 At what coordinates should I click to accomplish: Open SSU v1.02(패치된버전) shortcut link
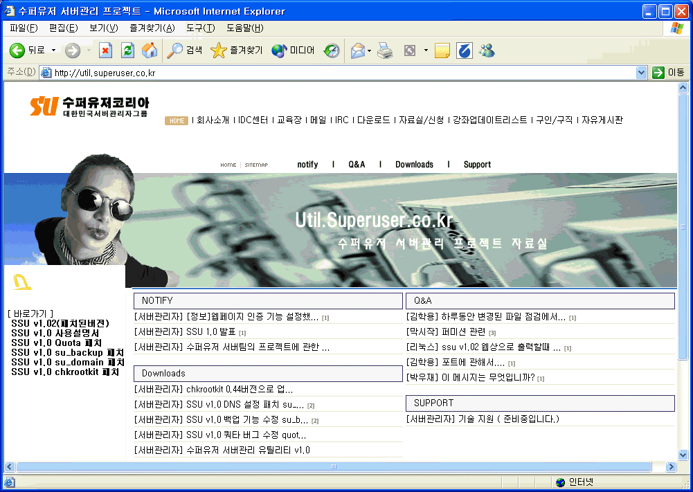pyautogui.click(x=60, y=323)
